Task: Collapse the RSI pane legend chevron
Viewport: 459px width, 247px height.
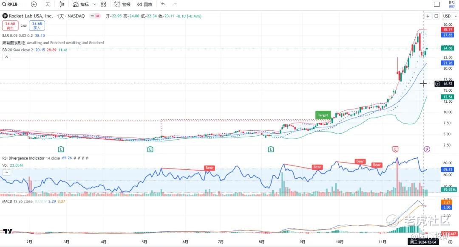Action: coord(6,172)
